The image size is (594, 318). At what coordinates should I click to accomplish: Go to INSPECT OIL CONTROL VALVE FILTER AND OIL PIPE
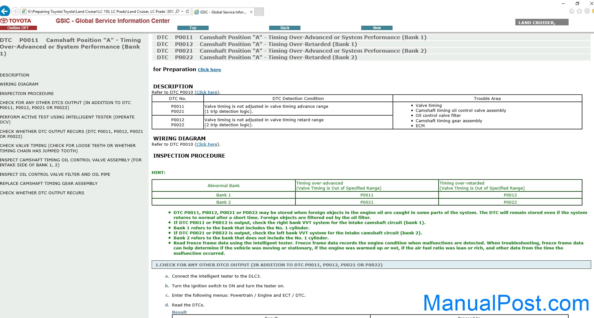click(55, 175)
